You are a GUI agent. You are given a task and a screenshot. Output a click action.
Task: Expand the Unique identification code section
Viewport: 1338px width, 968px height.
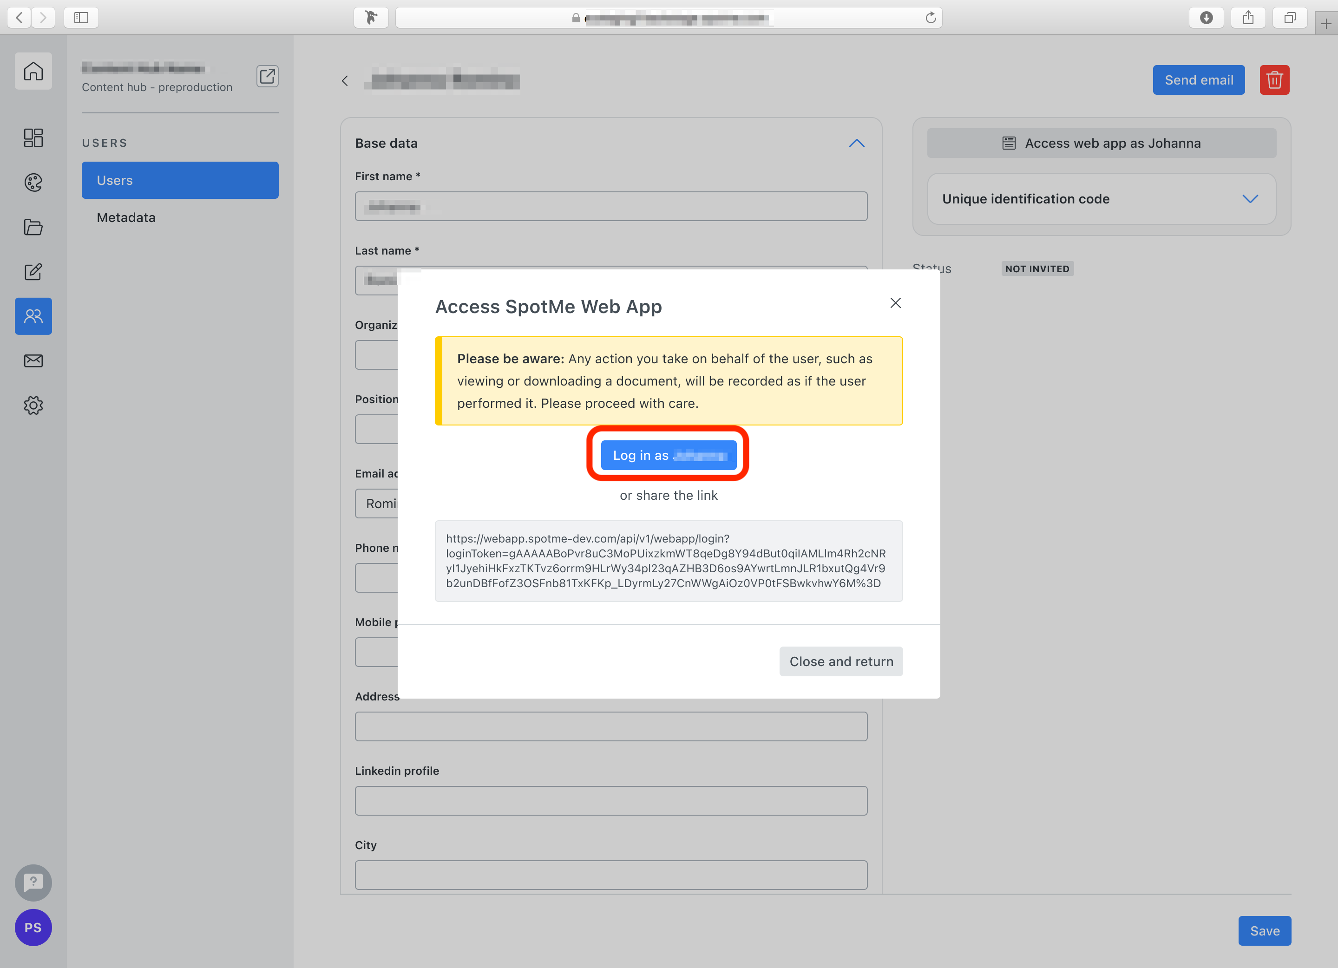(x=1251, y=199)
